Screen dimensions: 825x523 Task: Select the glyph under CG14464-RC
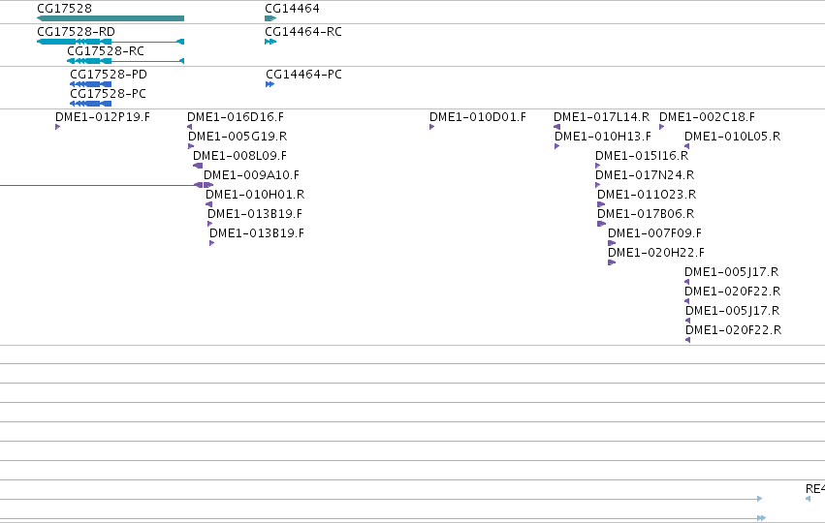270,42
